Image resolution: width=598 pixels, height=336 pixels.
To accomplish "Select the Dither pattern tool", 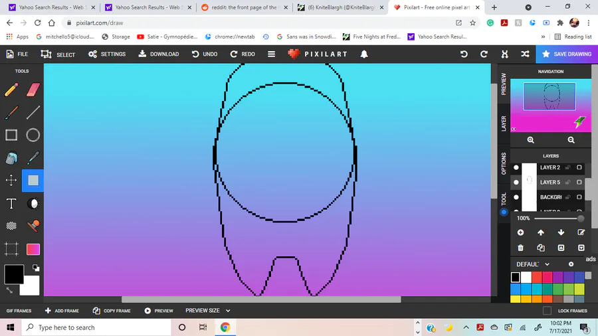I will (11, 226).
